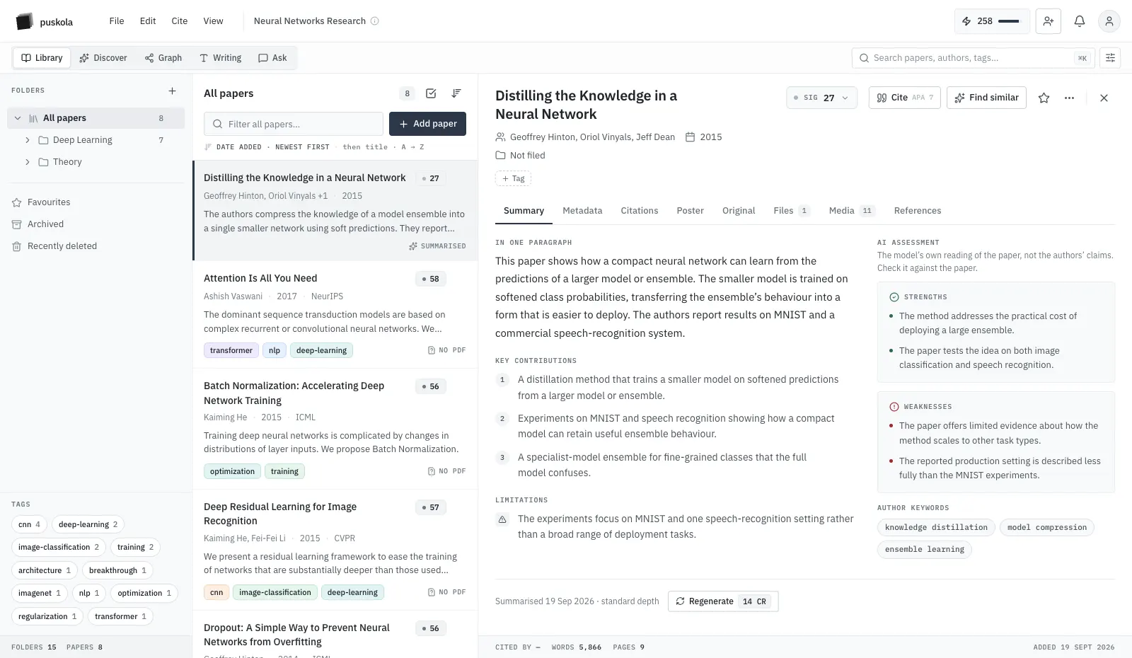Click the info icon beside Neural Networks Research
Image resolution: width=1132 pixels, height=658 pixels.
tap(375, 21)
